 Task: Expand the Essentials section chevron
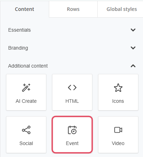[x=133, y=30]
